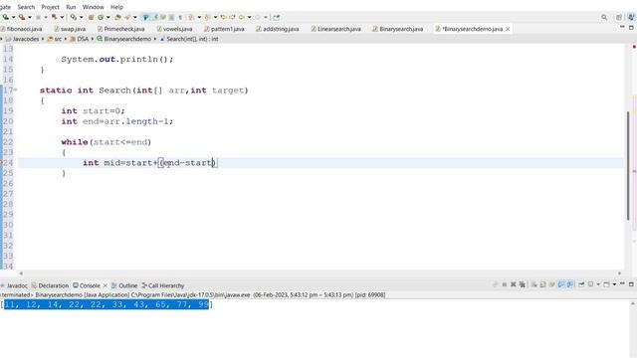Screen dimensions: 637x358
Task: Toggle Show Whitespace Characters pilcrow
Action: tap(180, 17)
